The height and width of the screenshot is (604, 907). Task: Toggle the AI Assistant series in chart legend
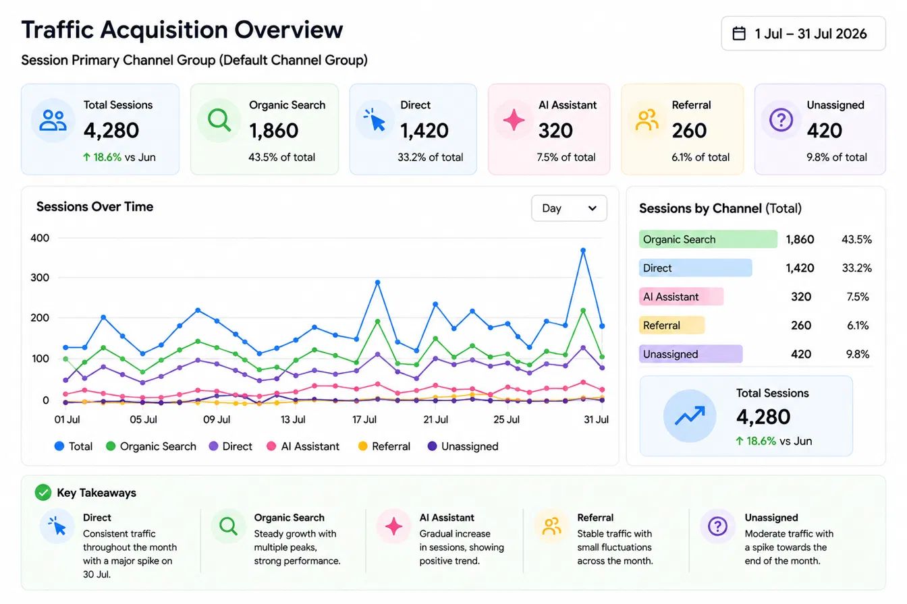[x=303, y=446]
